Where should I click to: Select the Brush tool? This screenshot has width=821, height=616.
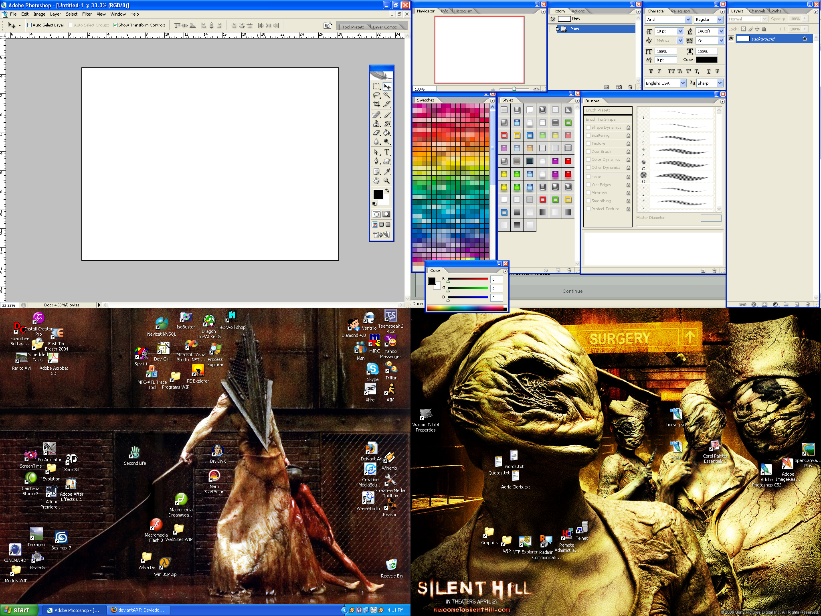tap(387, 115)
